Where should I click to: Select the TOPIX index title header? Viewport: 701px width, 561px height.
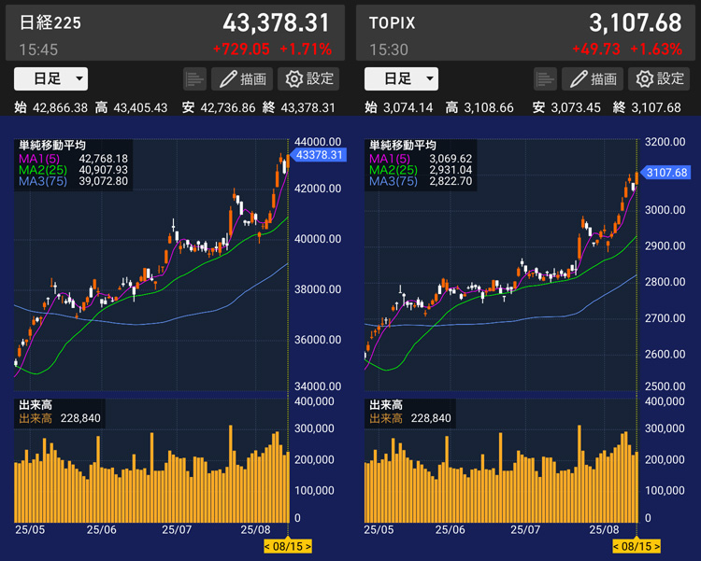(393, 22)
